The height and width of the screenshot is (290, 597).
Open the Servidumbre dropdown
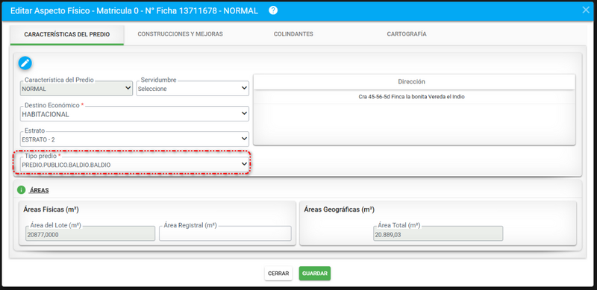(x=193, y=88)
